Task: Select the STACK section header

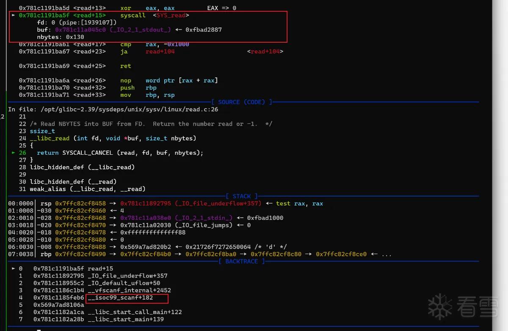Action: (x=242, y=196)
